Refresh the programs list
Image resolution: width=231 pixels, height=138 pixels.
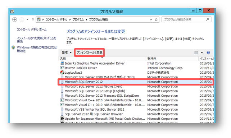click(156, 19)
